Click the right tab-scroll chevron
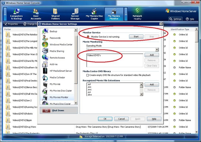The image size is (201, 142). pos(126,14)
